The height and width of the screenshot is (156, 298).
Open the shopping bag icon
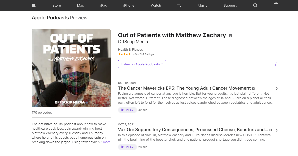tap(276, 5)
